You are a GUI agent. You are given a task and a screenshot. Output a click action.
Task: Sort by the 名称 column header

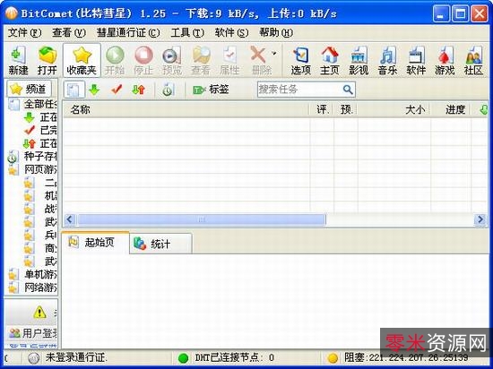click(186, 109)
